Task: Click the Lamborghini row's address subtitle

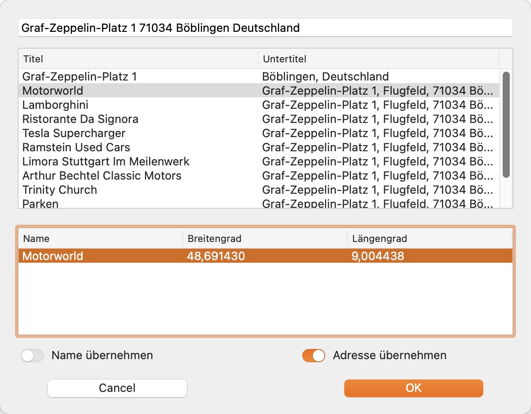Action: [377, 105]
